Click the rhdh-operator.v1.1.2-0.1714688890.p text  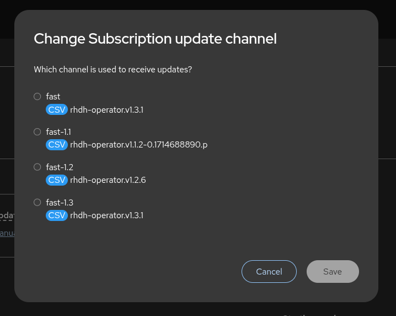click(x=138, y=145)
